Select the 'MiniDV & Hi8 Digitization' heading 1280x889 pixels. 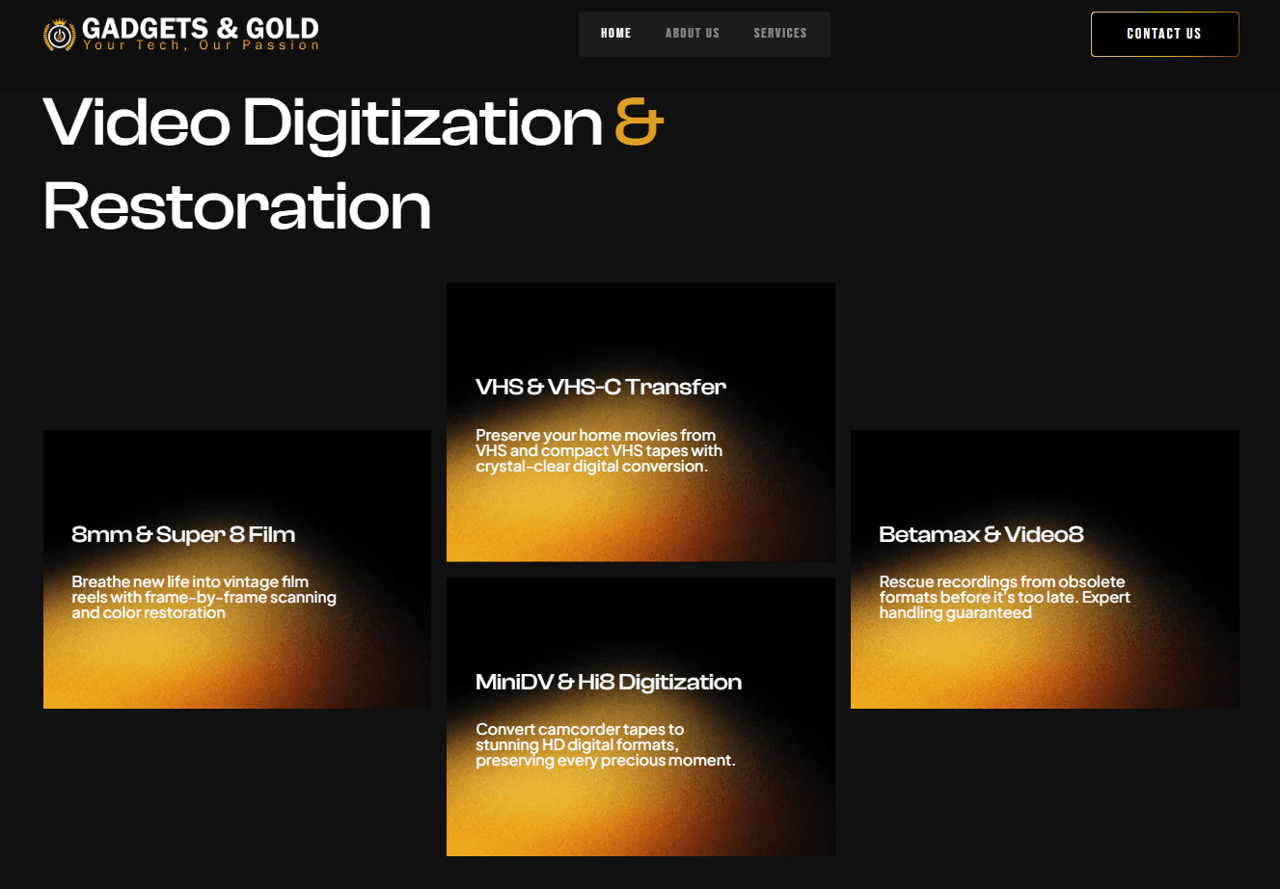[x=609, y=682]
